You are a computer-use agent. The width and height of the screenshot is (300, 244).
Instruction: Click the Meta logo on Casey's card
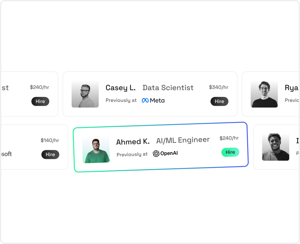point(153,100)
